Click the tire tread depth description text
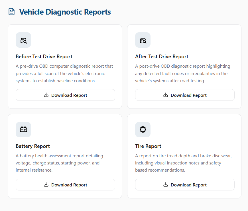Image resolution: width=248 pixels, height=211 pixels. click(184, 163)
